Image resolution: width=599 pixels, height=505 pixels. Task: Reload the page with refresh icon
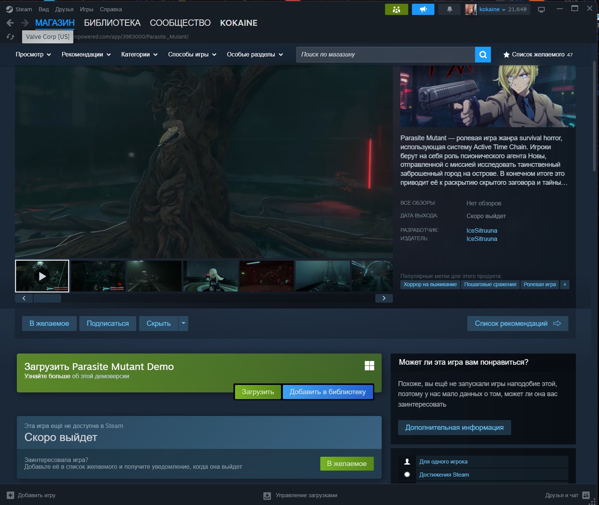[x=10, y=37]
